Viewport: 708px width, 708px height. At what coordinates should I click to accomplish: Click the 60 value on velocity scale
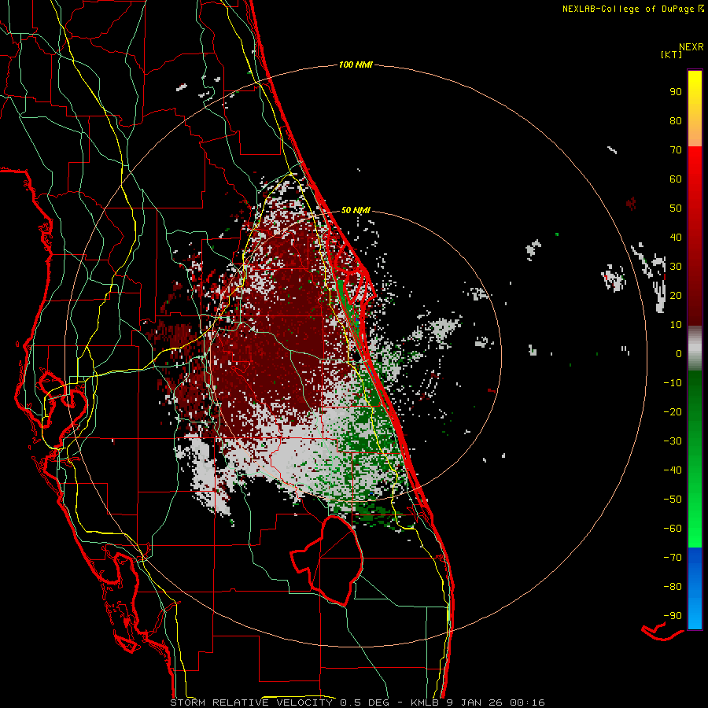[x=676, y=179]
